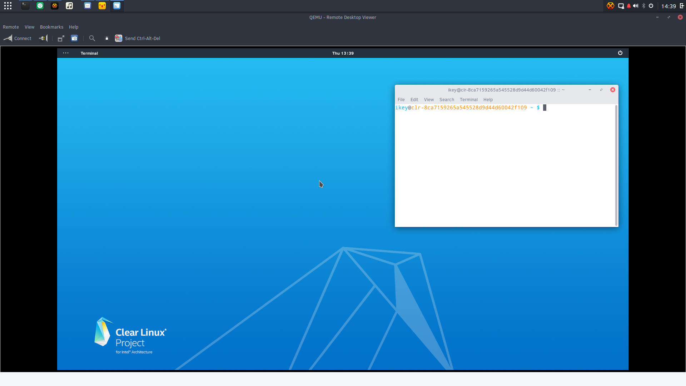Click the host clock showing 14:39
Image resolution: width=686 pixels, height=386 pixels.
[x=668, y=6]
